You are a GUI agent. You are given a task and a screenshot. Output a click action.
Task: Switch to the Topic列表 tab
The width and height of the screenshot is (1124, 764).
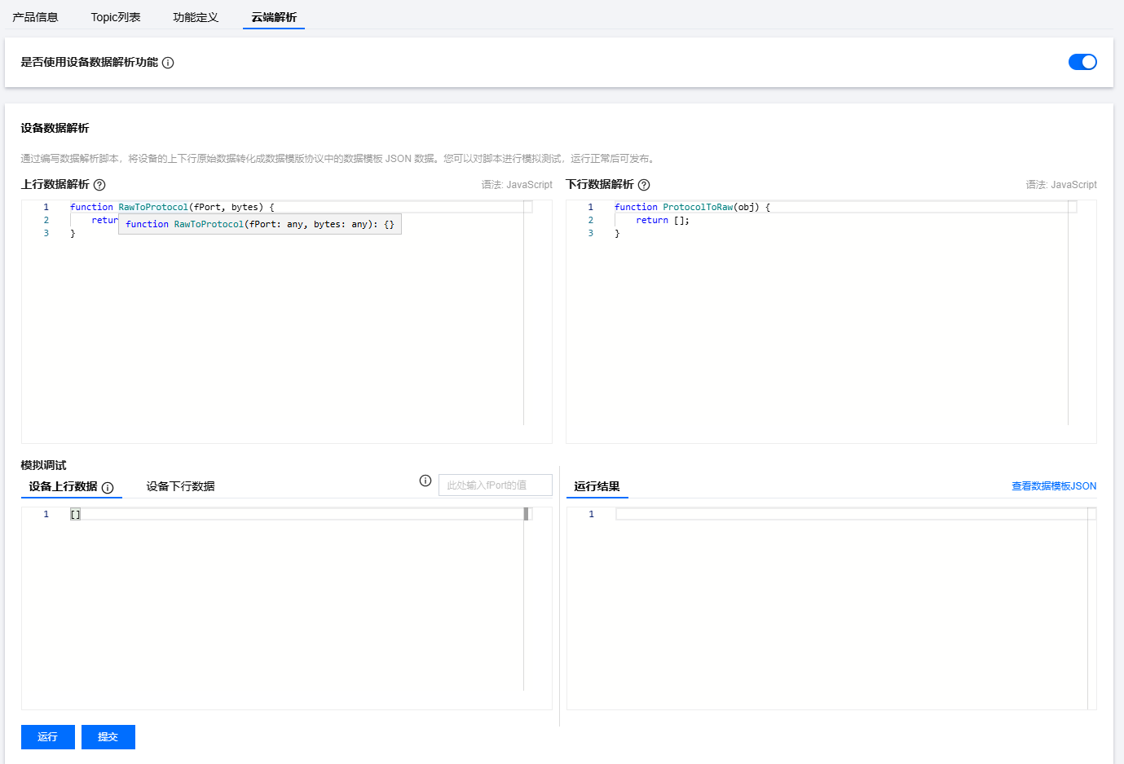tap(116, 17)
